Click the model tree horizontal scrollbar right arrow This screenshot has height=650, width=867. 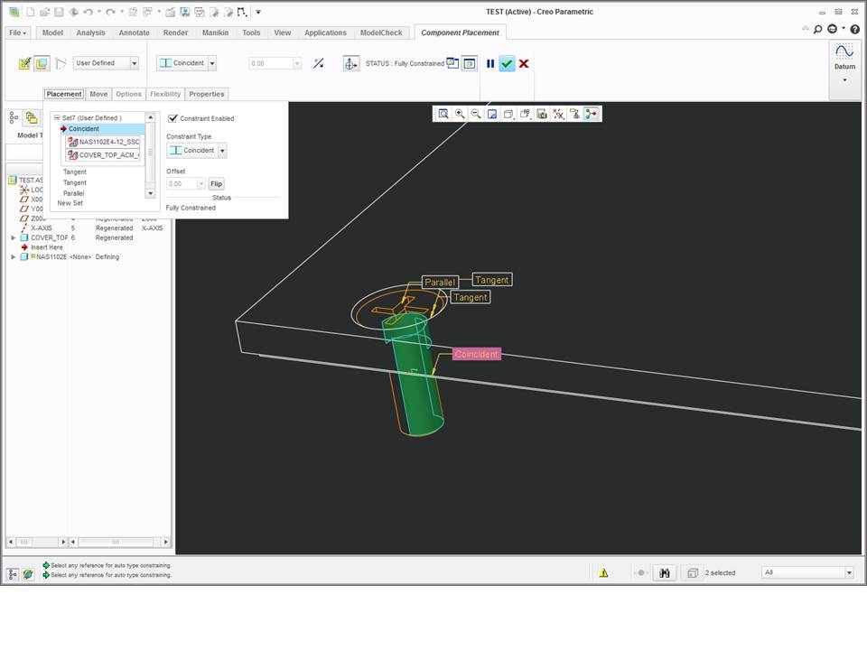coord(166,543)
